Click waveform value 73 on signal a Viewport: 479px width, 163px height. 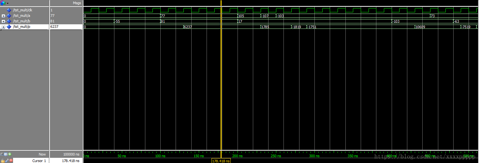pyautogui.click(x=432, y=16)
